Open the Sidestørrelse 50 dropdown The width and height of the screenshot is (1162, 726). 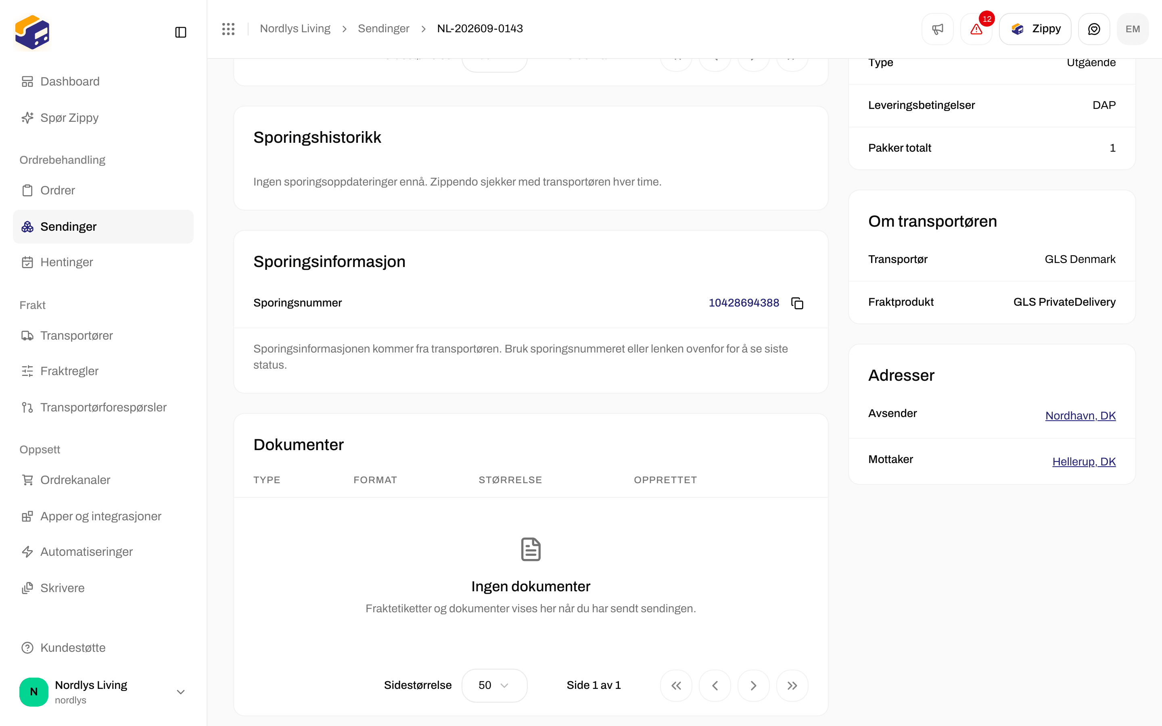494,685
